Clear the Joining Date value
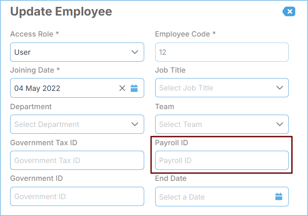This screenshot has height=216, width=308. 122,88
